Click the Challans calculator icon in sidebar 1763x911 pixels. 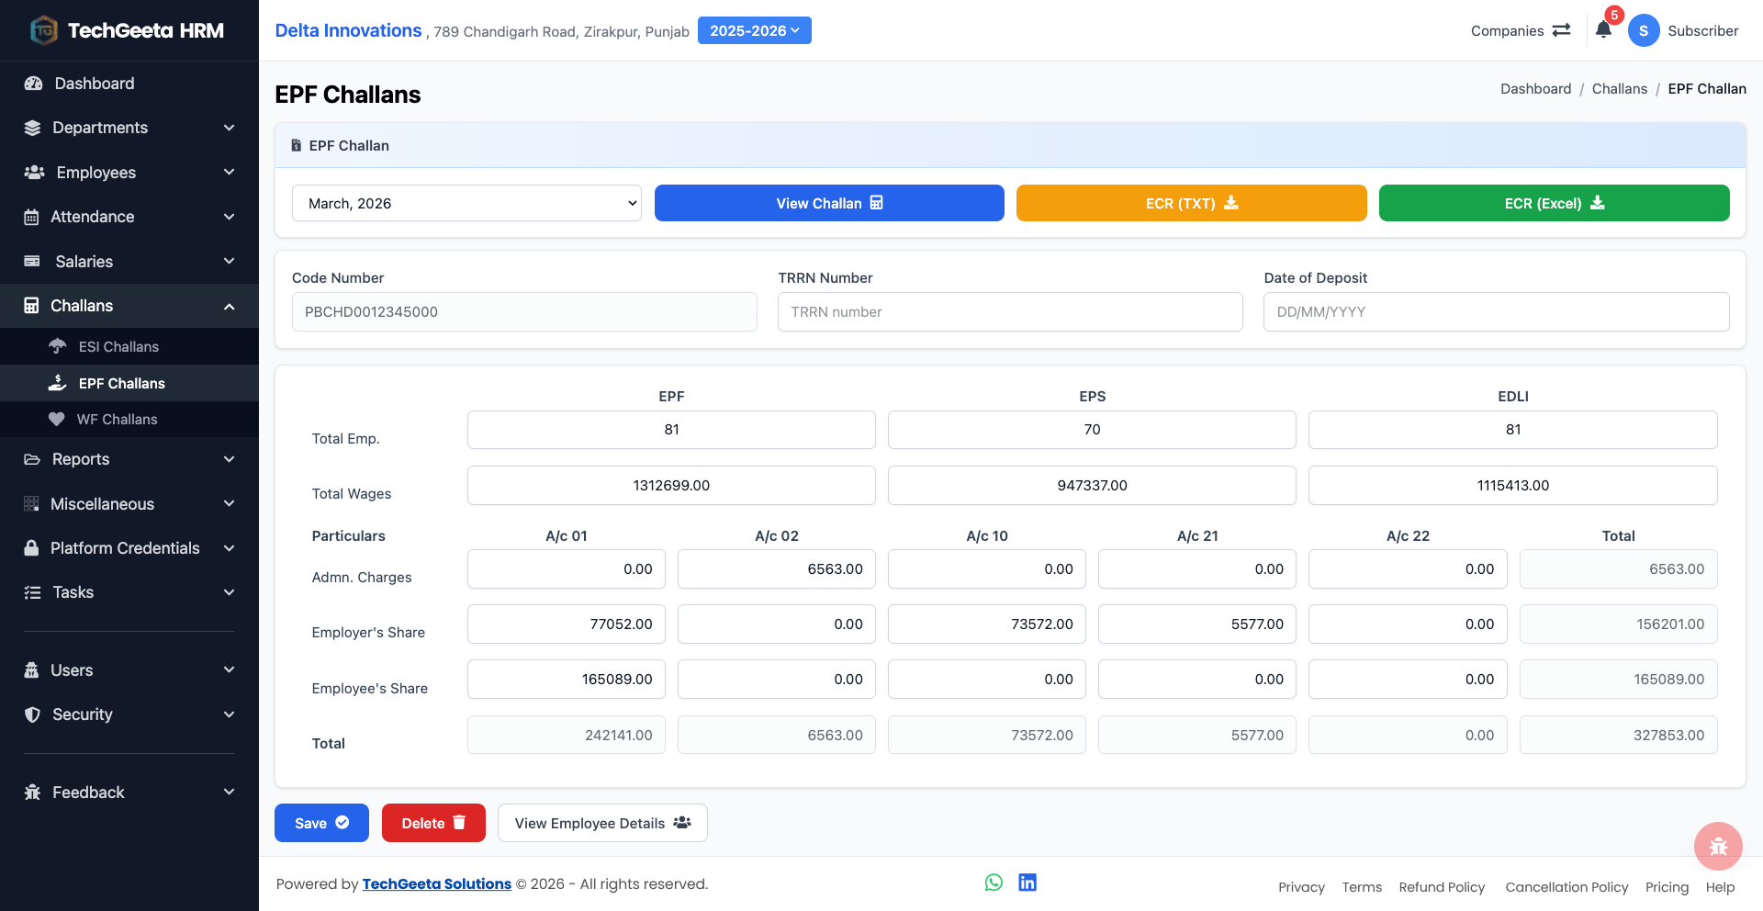[31, 306]
